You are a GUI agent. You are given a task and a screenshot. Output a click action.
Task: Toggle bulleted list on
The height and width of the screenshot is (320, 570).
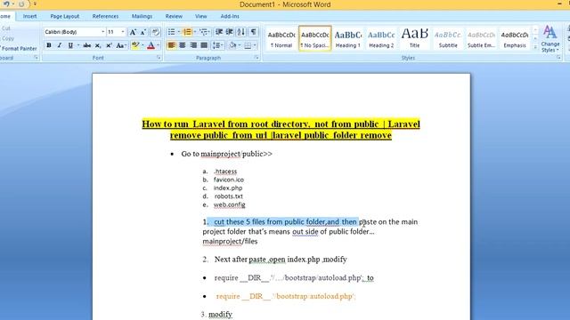tap(171, 32)
